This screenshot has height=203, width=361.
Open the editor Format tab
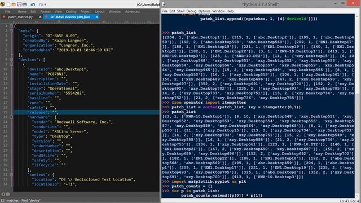coord(45,11)
